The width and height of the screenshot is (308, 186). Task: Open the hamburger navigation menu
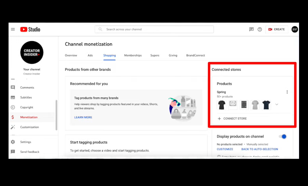point(13,29)
